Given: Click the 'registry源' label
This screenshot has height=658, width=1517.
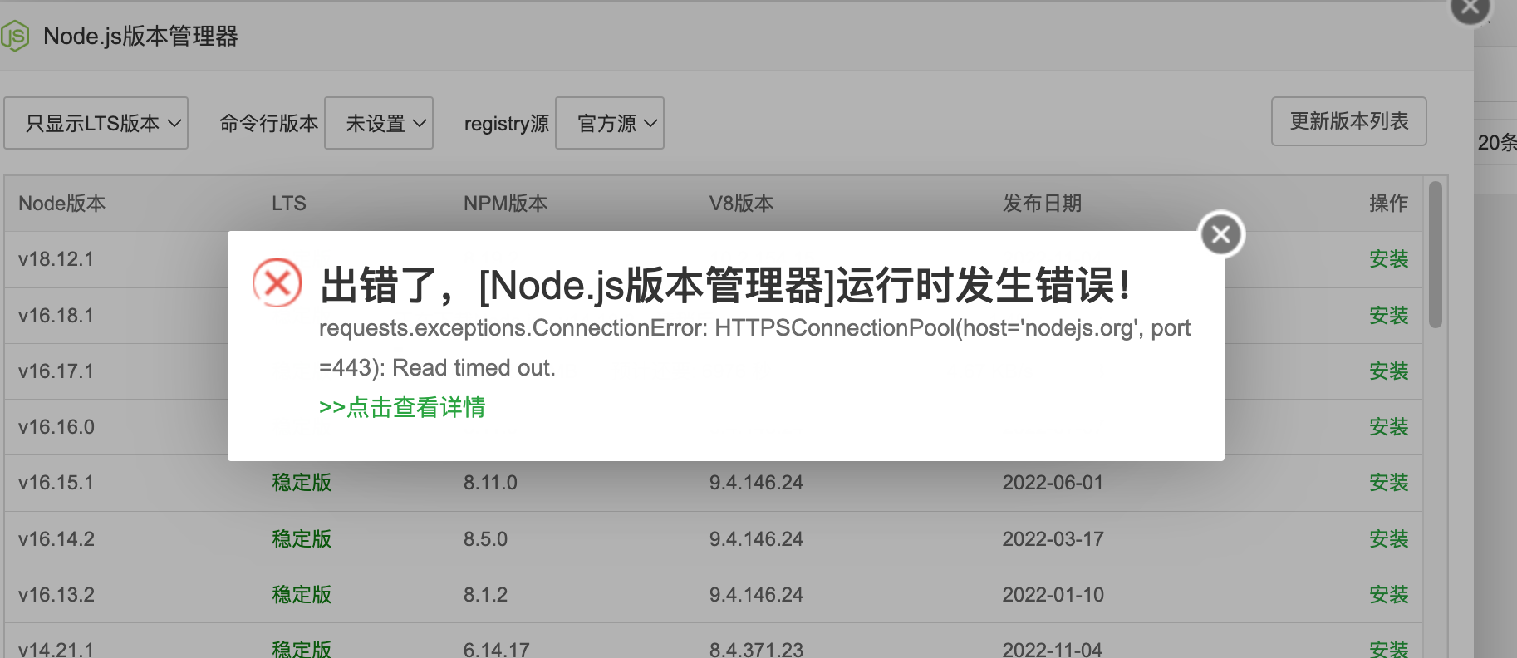Looking at the screenshot, I should (x=506, y=124).
